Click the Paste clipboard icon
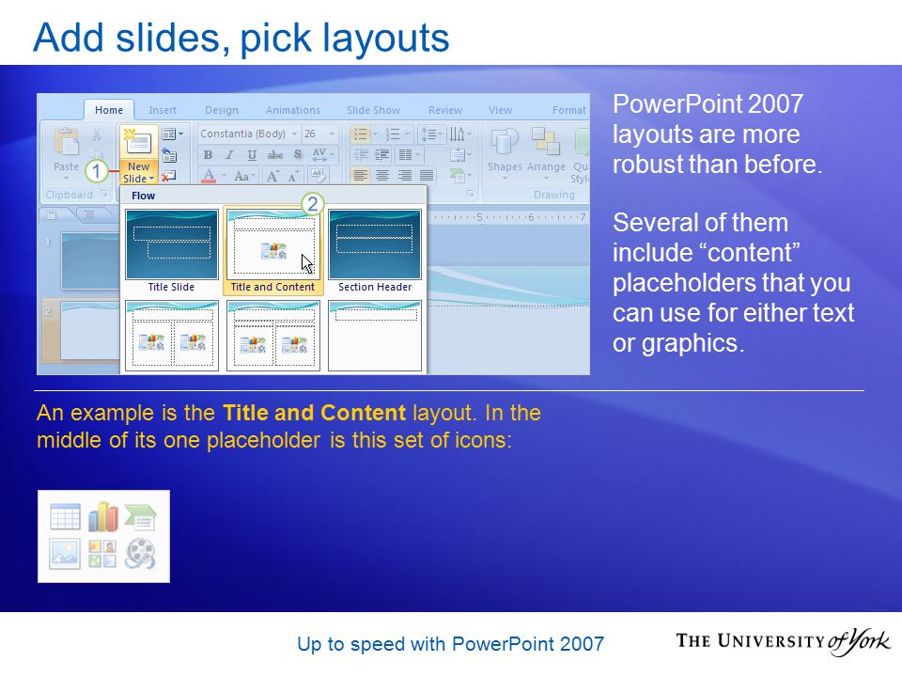 66,142
